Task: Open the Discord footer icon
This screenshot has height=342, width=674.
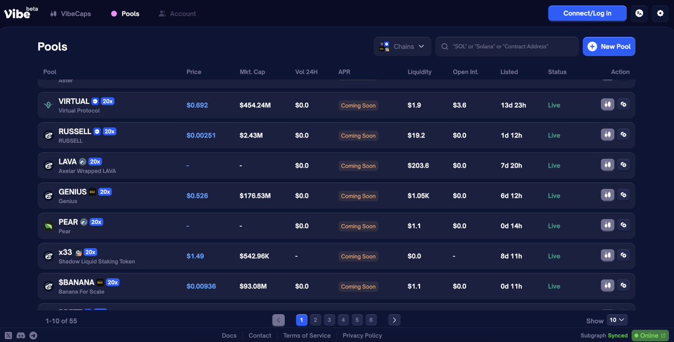Action: coord(21,335)
